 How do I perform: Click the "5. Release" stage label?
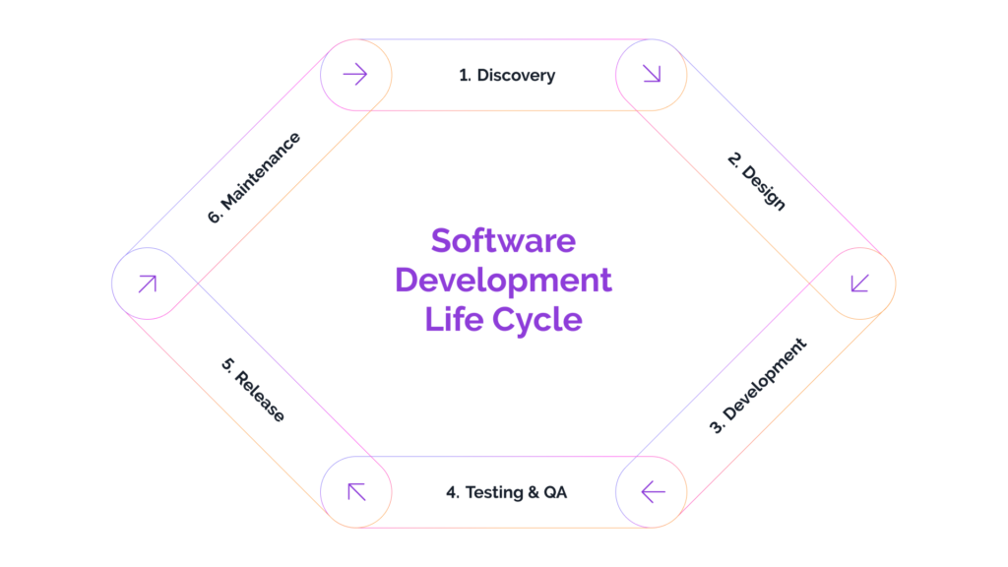pyautogui.click(x=253, y=390)
